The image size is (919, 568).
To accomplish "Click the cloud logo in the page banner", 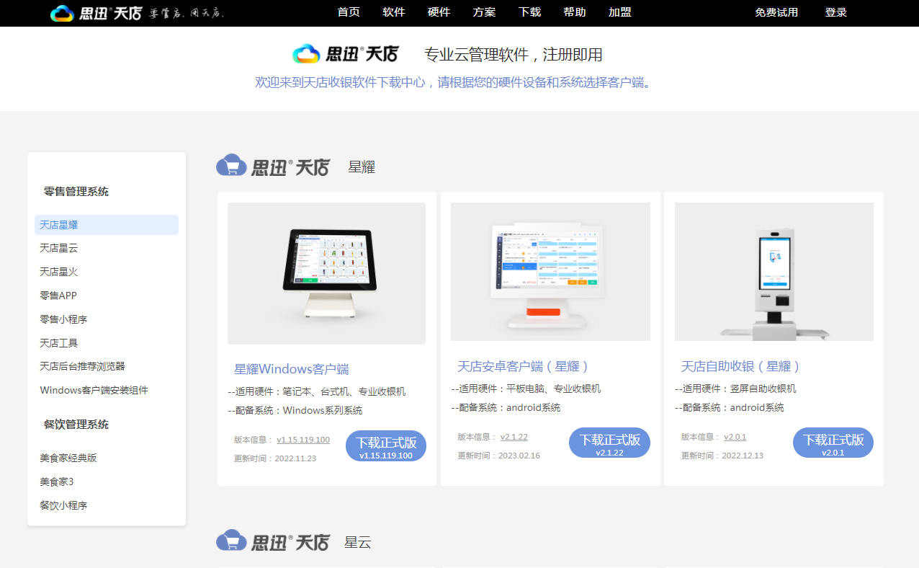I will (x=306, y=53).
